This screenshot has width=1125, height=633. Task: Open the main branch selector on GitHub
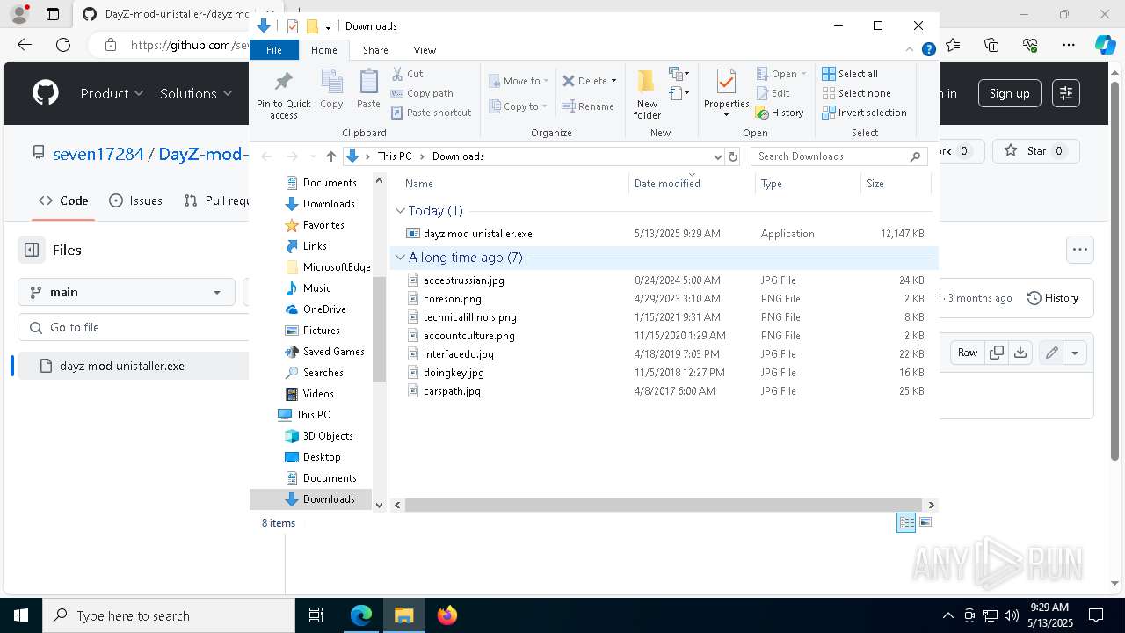point(127,292)
